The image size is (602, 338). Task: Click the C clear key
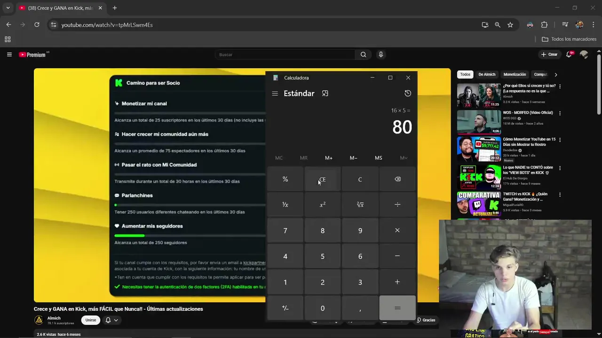point(360,179)
